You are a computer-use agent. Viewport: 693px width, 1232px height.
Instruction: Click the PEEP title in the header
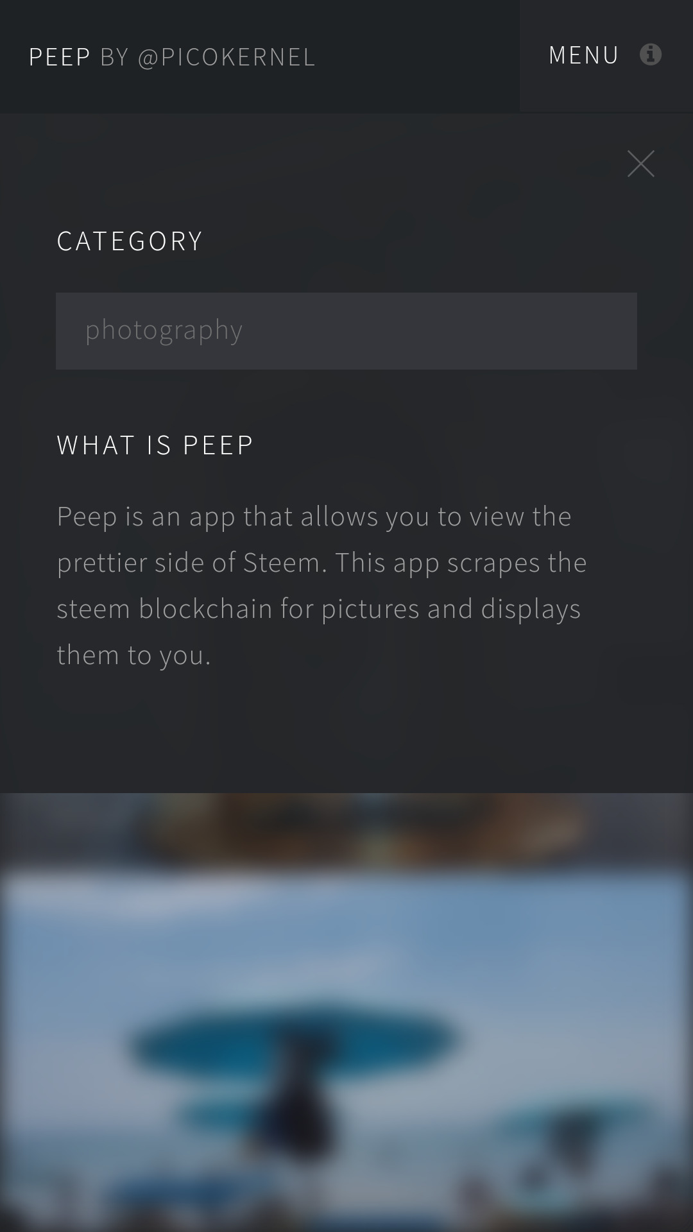click(x=60, y=57)
